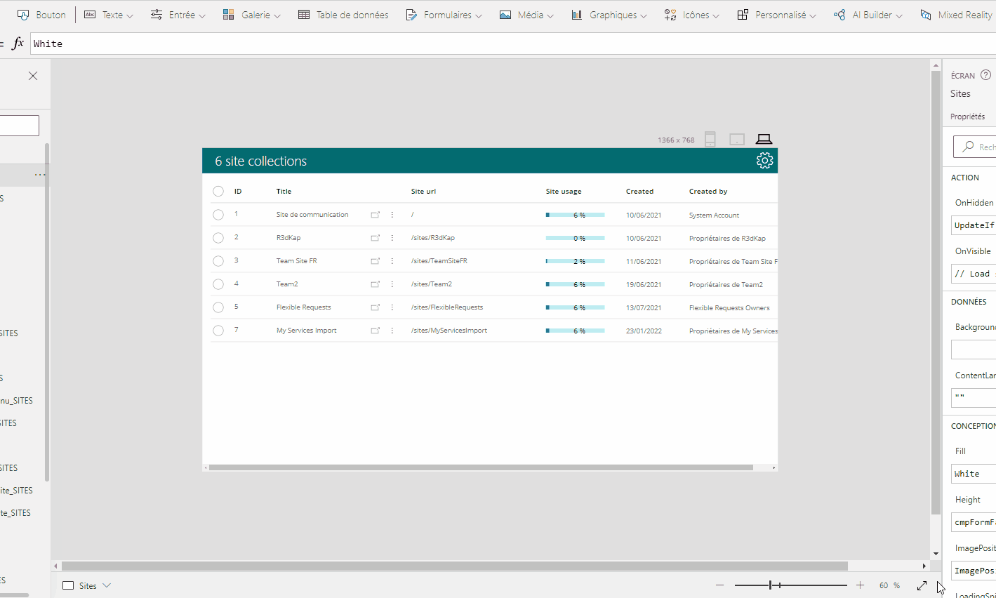Click the site usage bar for R3dKap
The height and width of the screenshot is (598, 996).
pos(576,238)
